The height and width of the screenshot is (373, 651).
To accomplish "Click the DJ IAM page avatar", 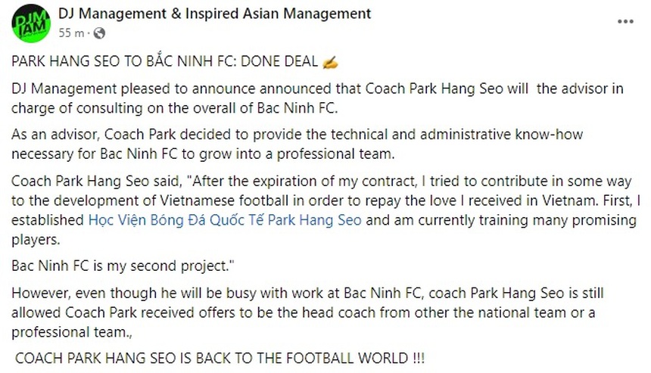I will pos(31,23).
